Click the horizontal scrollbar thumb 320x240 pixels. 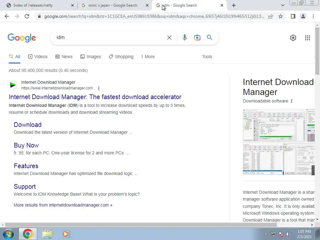coord(141,225)
